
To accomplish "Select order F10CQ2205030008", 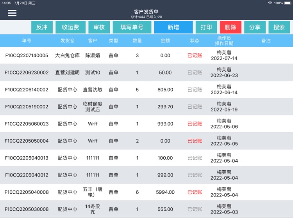I will click(27, 209).
